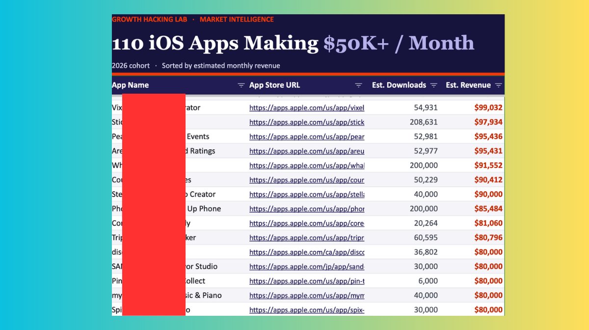
Task: Select the $90,412 revenue cell
Action: pyautogui.click(x=488, y=180)
